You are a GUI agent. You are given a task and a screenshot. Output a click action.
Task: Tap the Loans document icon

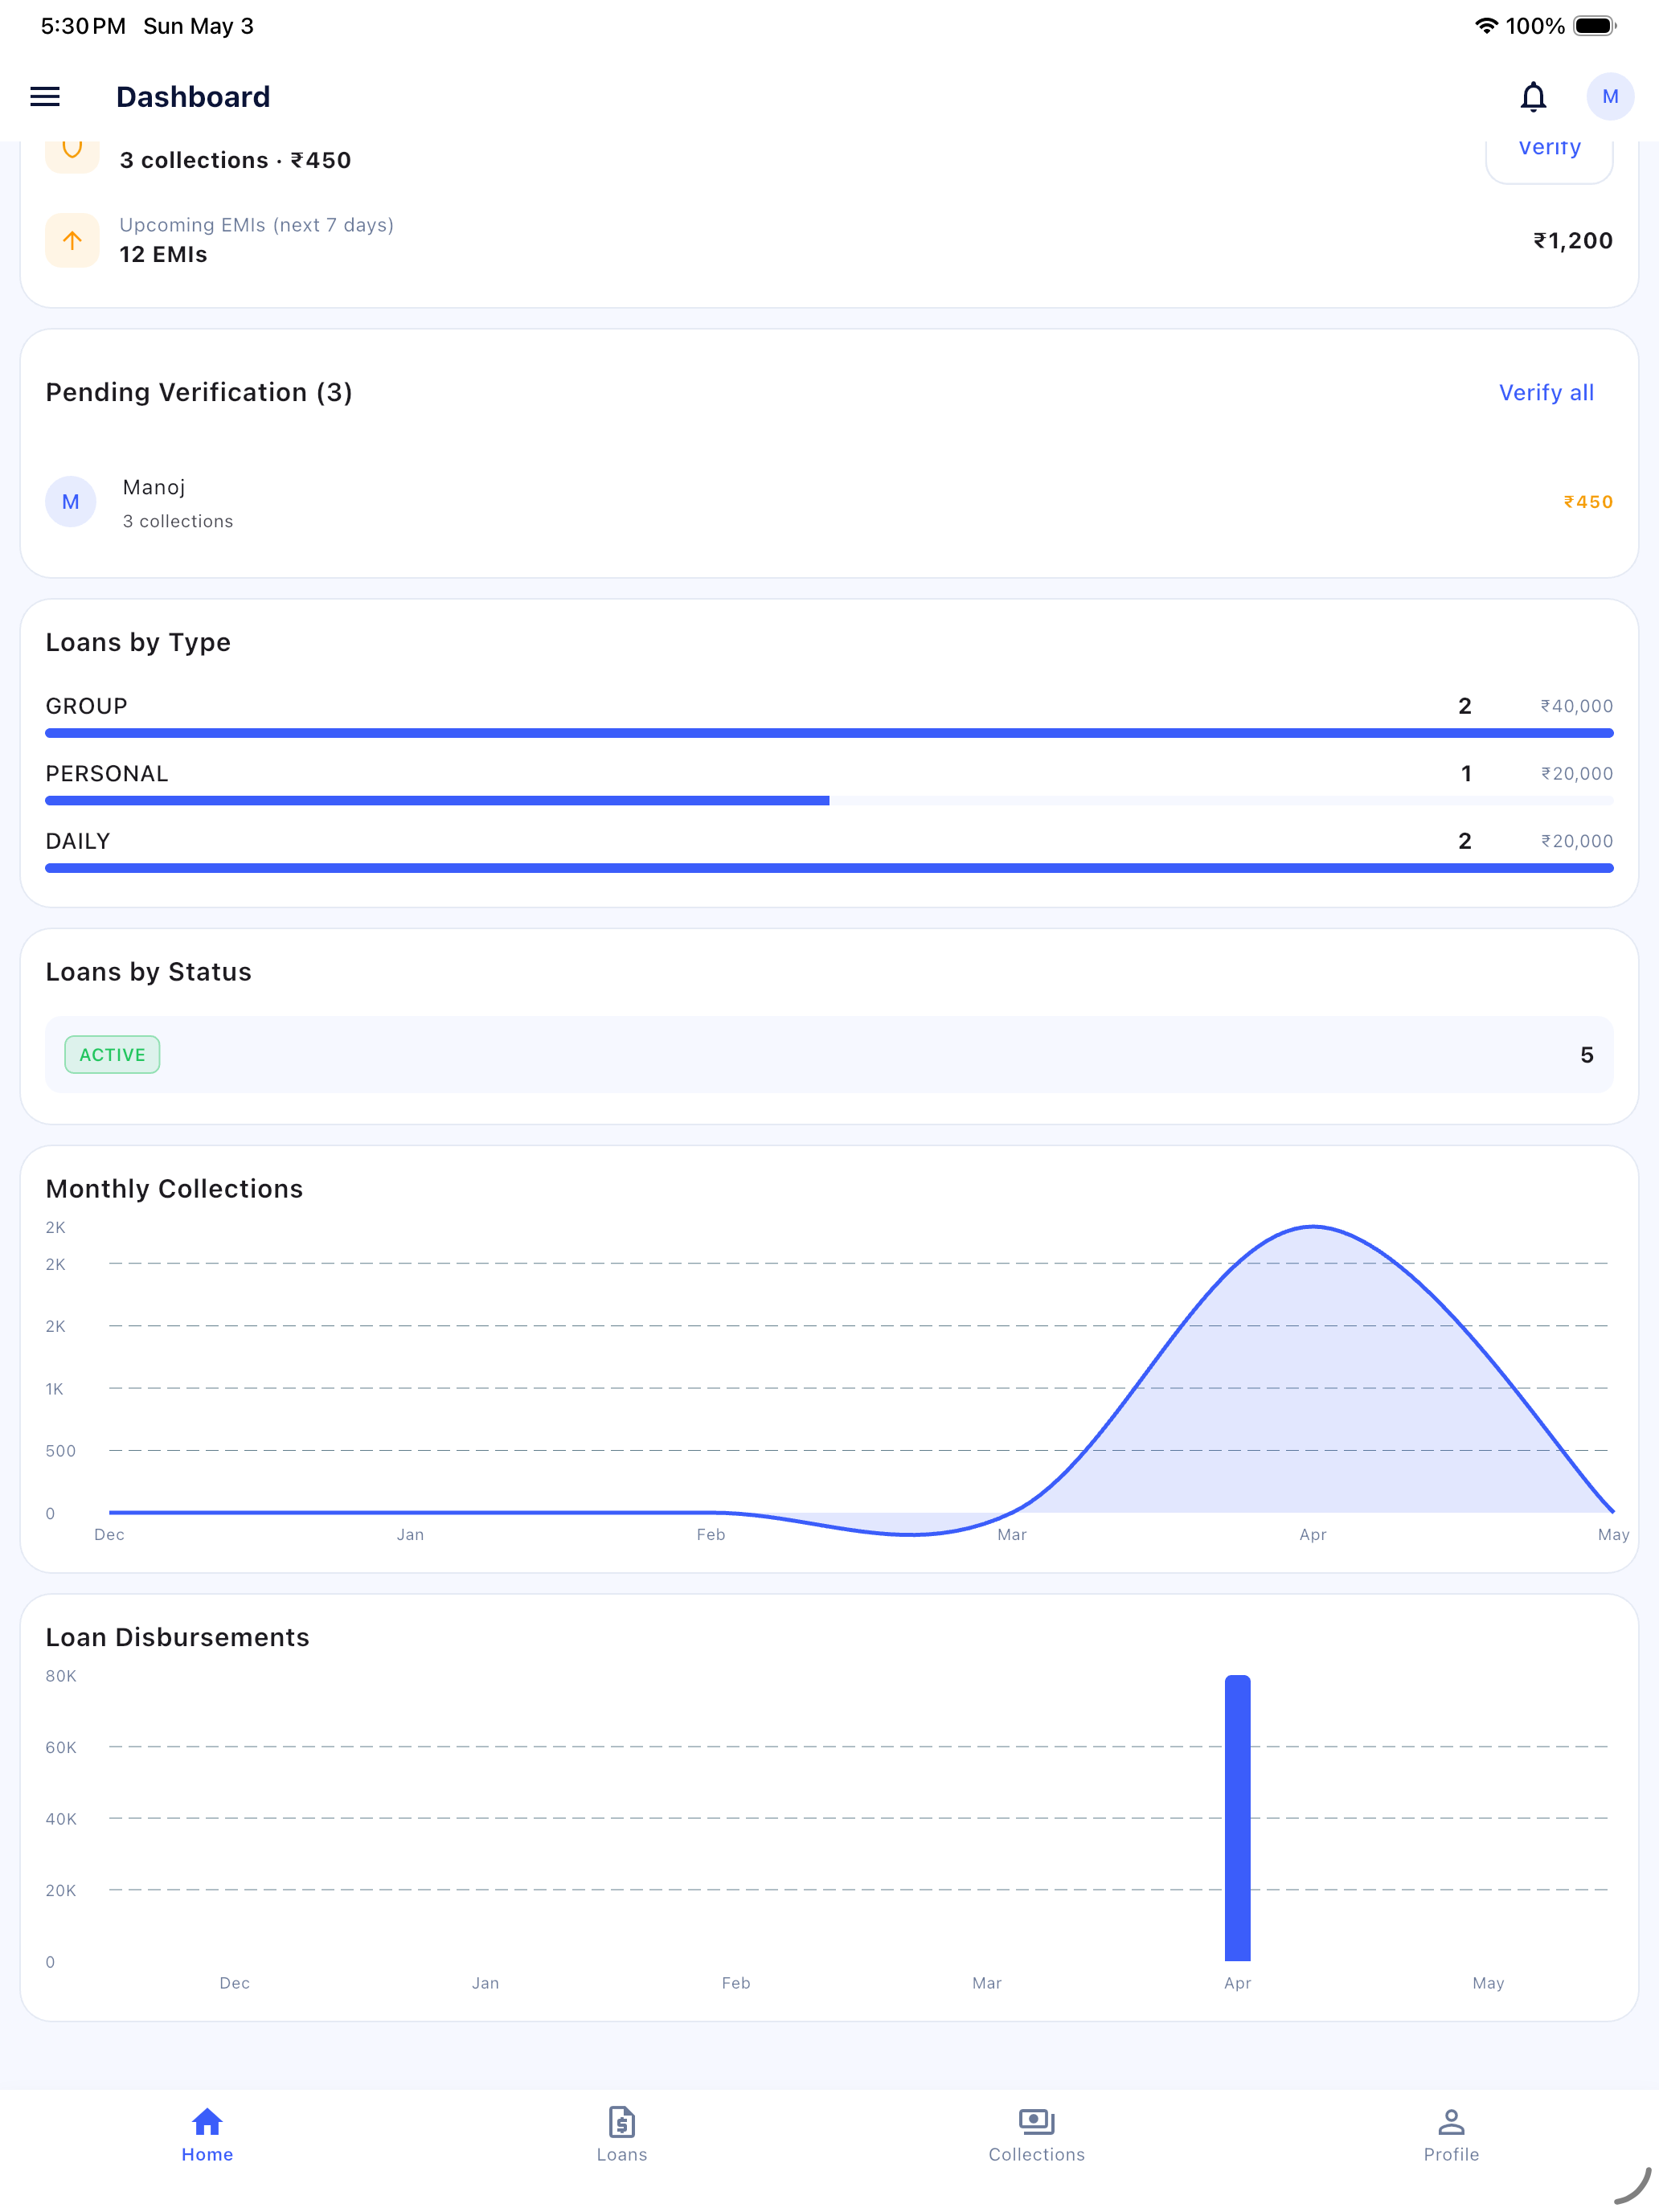coord(622,2121)
